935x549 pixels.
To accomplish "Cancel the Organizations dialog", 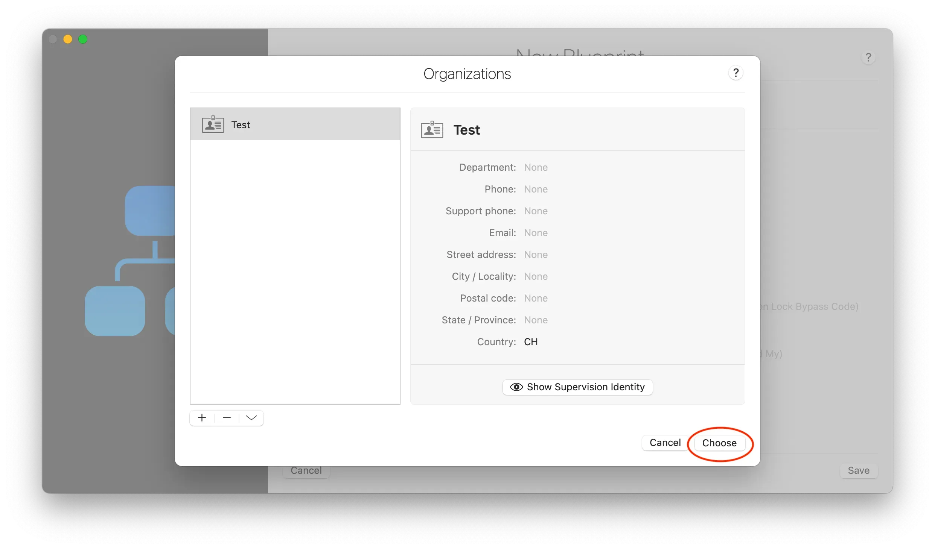I will (x=665, y=443).
